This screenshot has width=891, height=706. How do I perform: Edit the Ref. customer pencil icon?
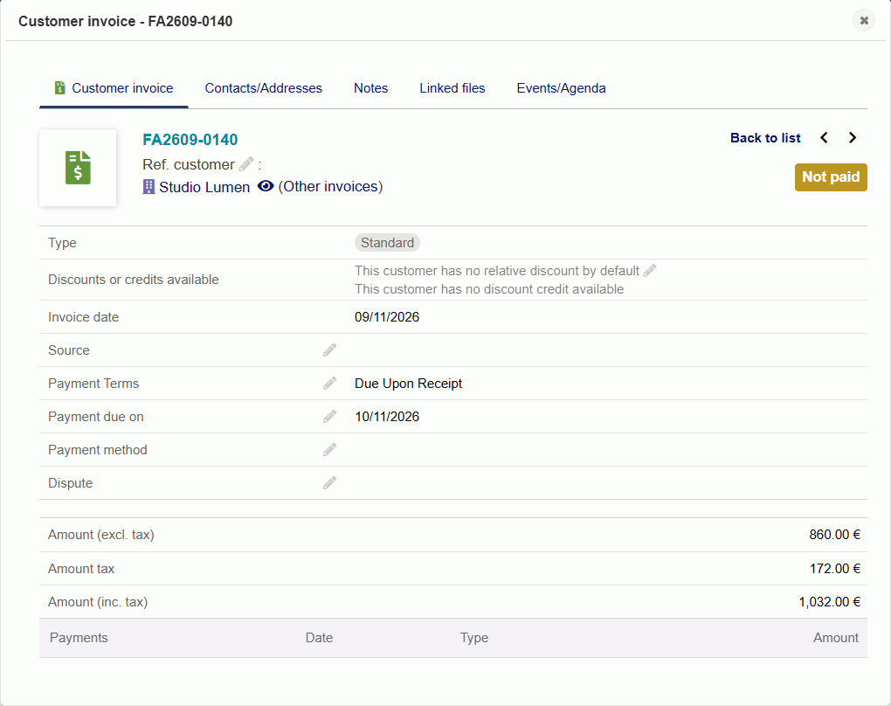(x=246, y=164)
